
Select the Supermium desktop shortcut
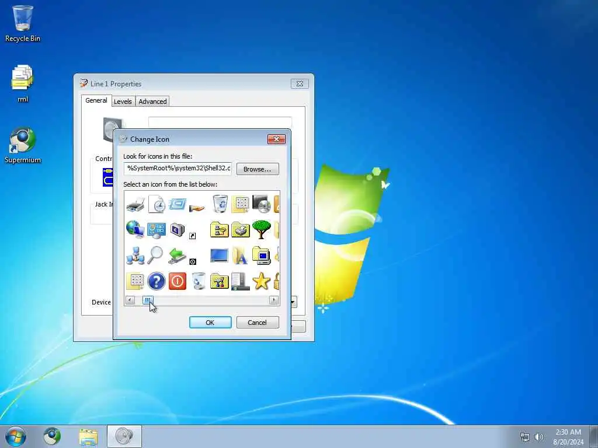point(23,145)
